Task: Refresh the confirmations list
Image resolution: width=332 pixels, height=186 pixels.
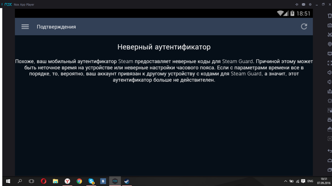Action: click(304, 26)
